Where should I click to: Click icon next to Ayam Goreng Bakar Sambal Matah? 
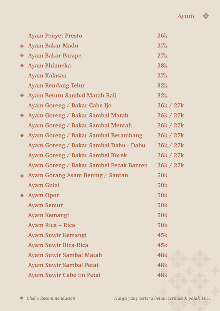tap(22, 115)
